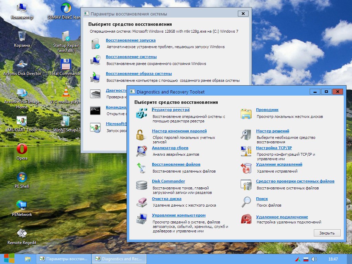This screenshot has width=352, height=264.
Task: Click 'Восстановление образа системы' link
Action: 139,74
